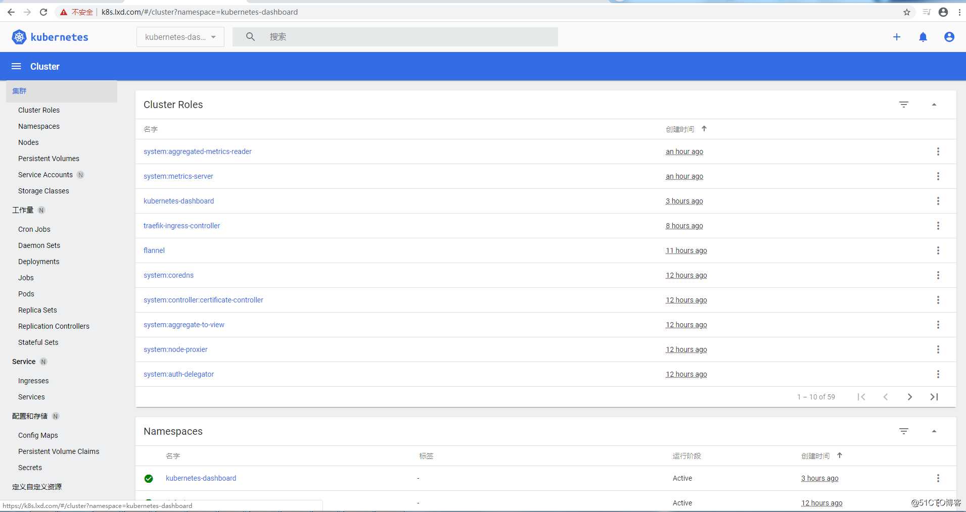Open the system:controller:certificate-controller link
Image resolution: width=966 pixels, height=512 pixels.
[203, 300]
